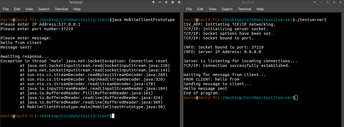Open Search menu in right terminal
Screen dimensions: 344x127
pyautogui.click(x=227, y=9)
